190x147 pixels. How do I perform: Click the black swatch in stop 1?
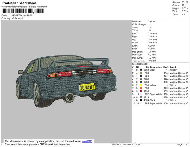click(141, 70)
